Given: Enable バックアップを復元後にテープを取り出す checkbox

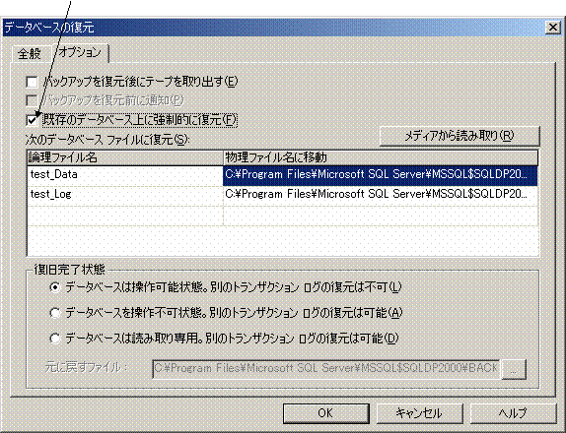Looking at the screenshot, I should coord(32,82).
